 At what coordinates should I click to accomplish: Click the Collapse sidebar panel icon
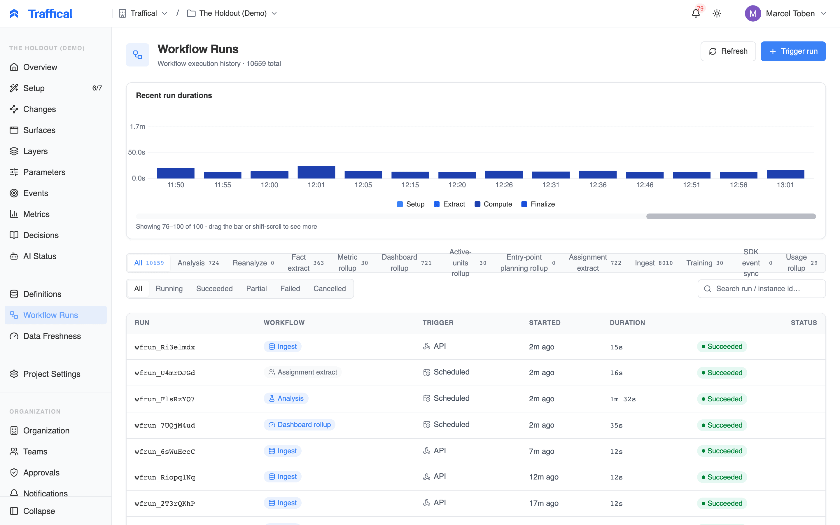click(x=14, y=511)
